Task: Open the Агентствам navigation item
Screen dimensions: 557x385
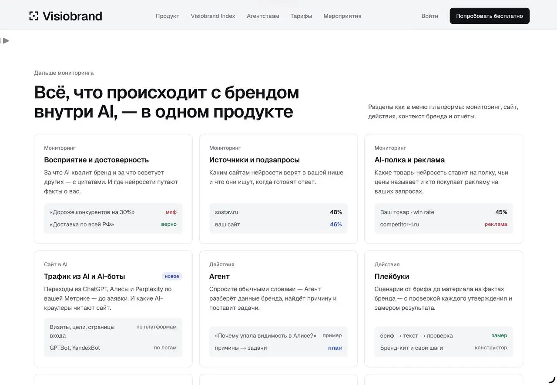Action: pos(263,16)
